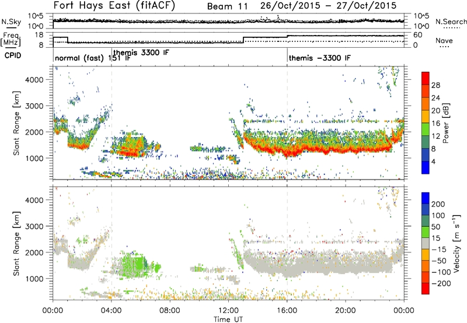
Task: Click the 'N.Sky' axis label
Action: coord(11,22)
